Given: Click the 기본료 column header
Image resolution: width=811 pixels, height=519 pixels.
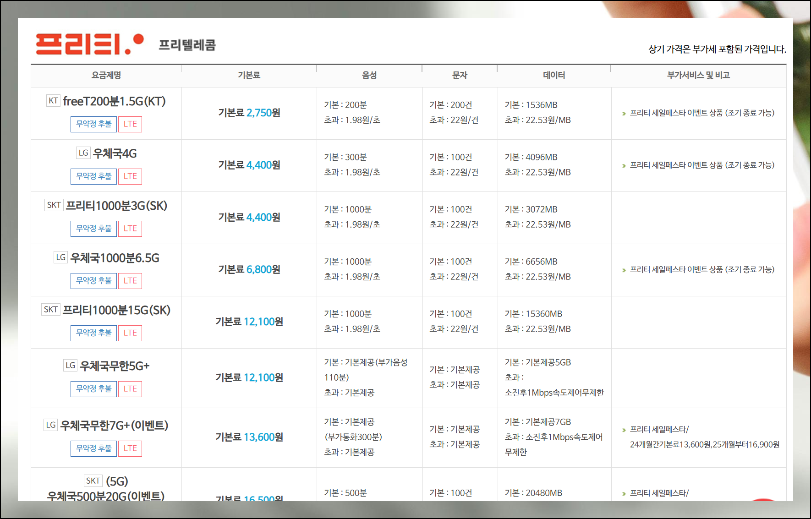Looking at the screenshot, I should point(249,75).
